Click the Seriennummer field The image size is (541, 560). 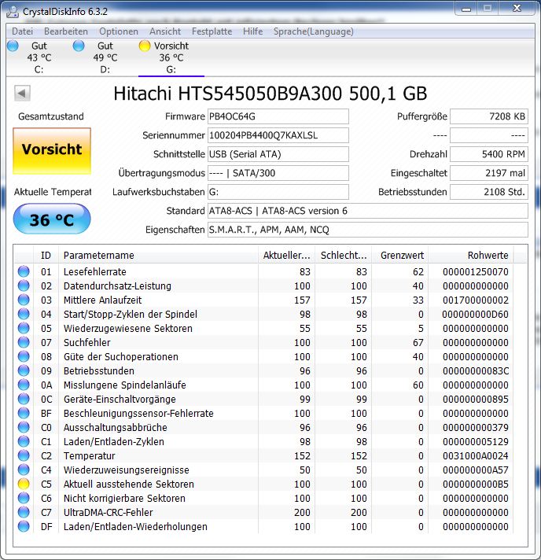[x=278, y=135]
